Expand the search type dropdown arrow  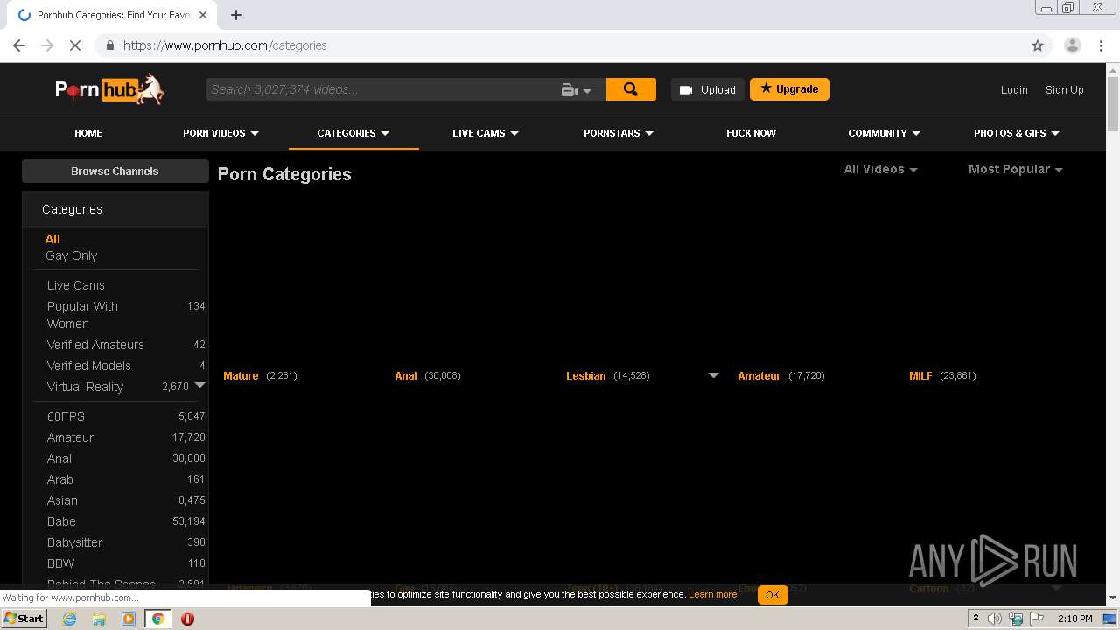587,90
